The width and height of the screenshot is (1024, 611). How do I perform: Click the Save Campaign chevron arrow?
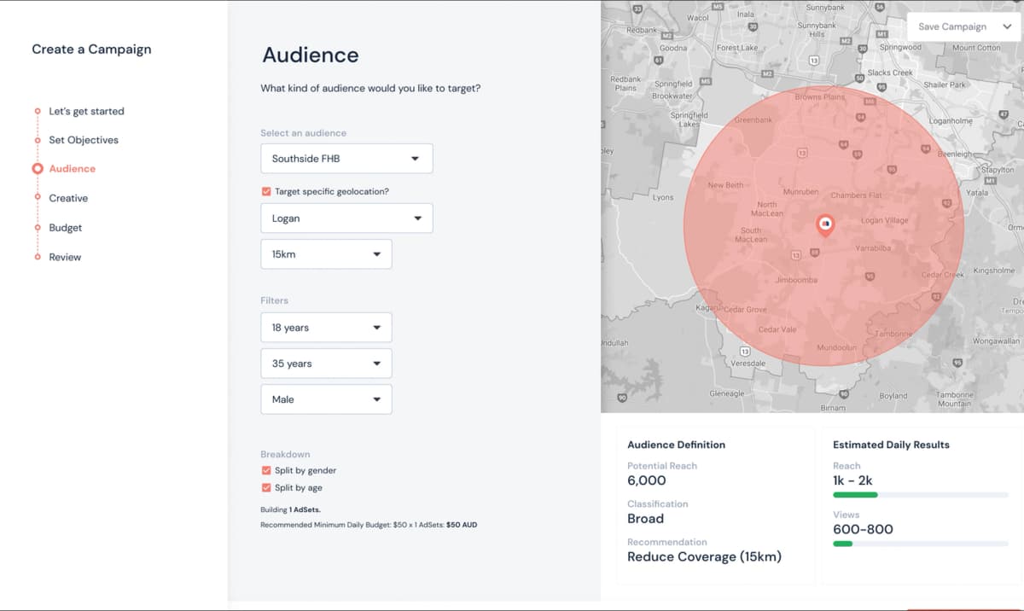point(1007,26)
